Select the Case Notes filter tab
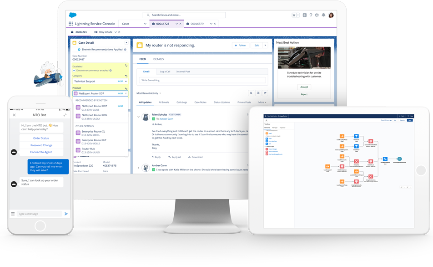Image resolution: width=433 pixels, height=267 pixels. pyautogui.click(x=200, y=103)
